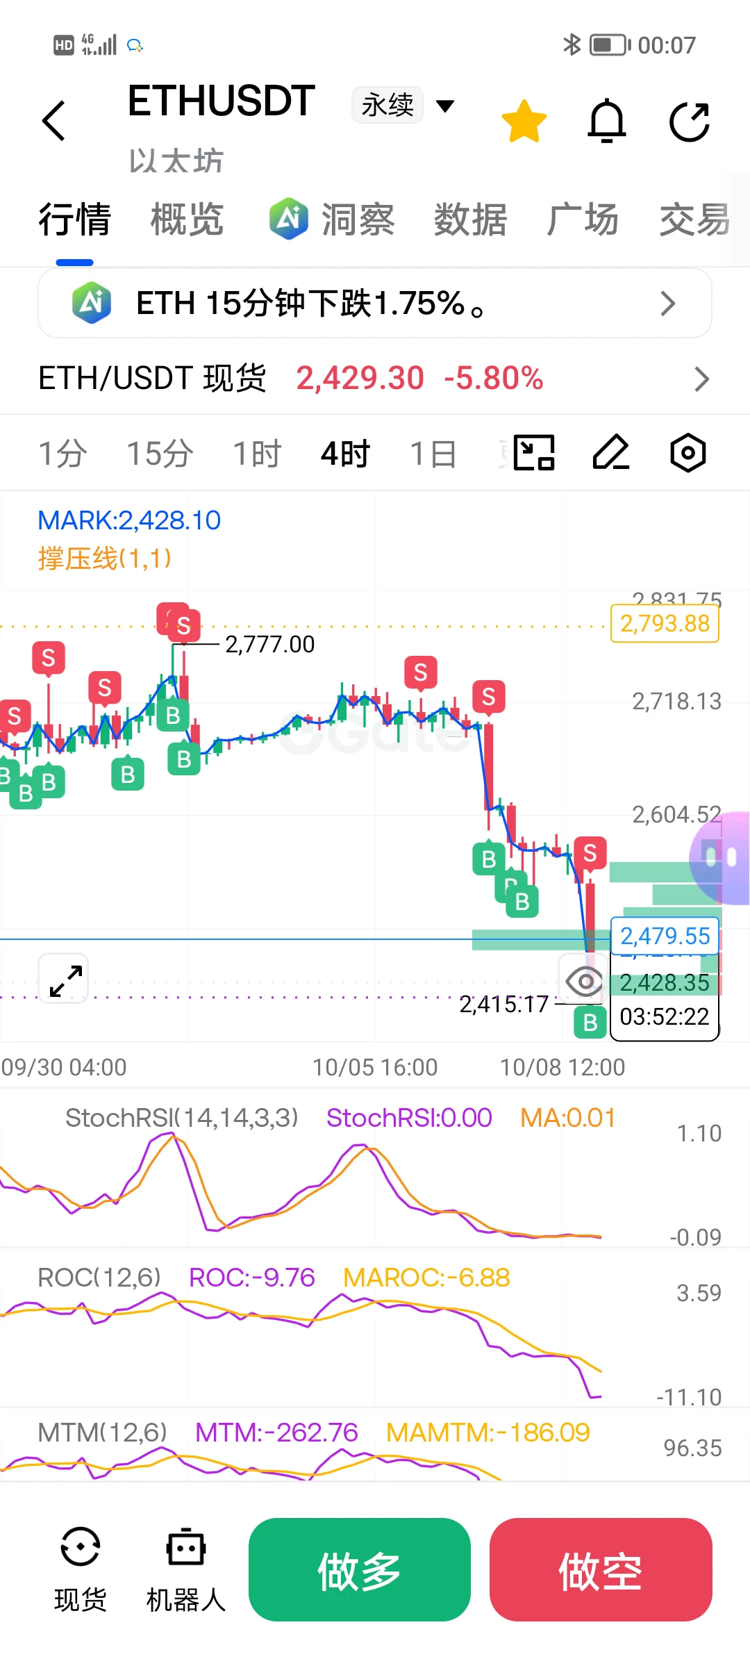Open the chart drawing pencil tool

(x=611, y=453)
